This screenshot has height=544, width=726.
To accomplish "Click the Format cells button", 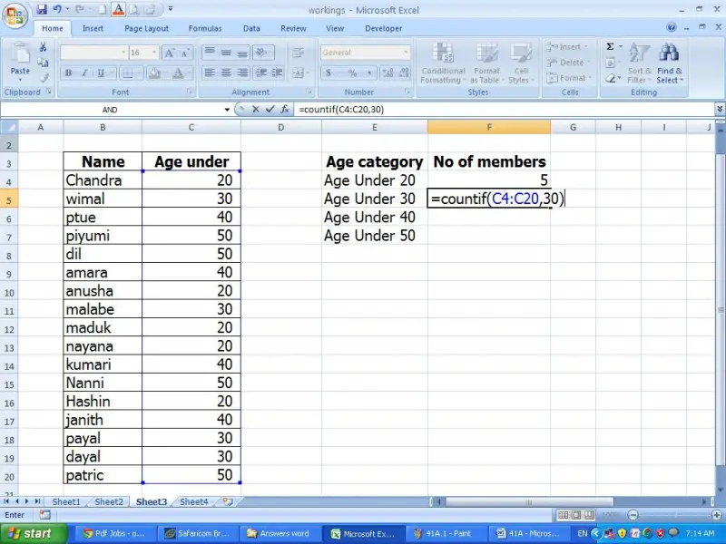I will coord(569,78).
